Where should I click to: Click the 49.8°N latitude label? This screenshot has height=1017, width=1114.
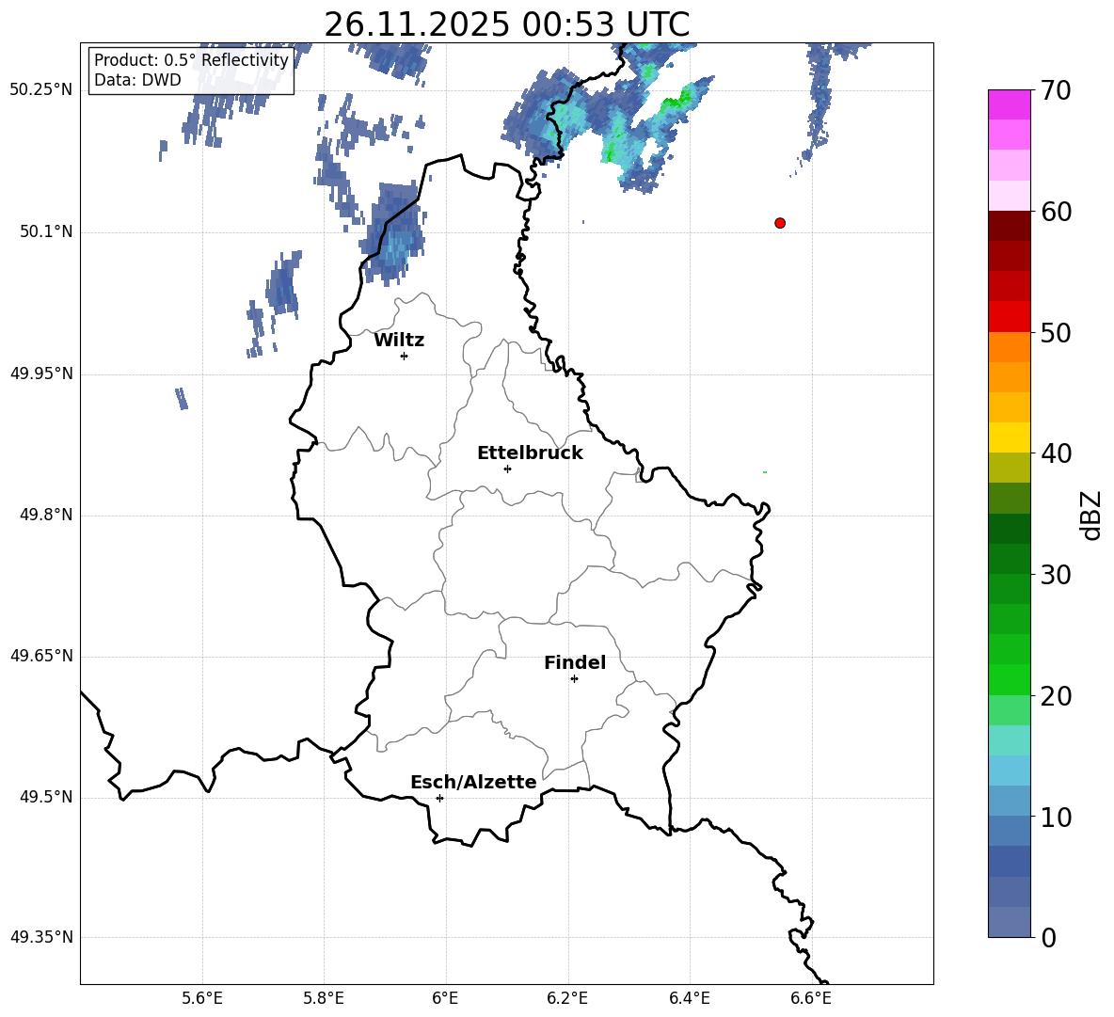click(46, 515)
